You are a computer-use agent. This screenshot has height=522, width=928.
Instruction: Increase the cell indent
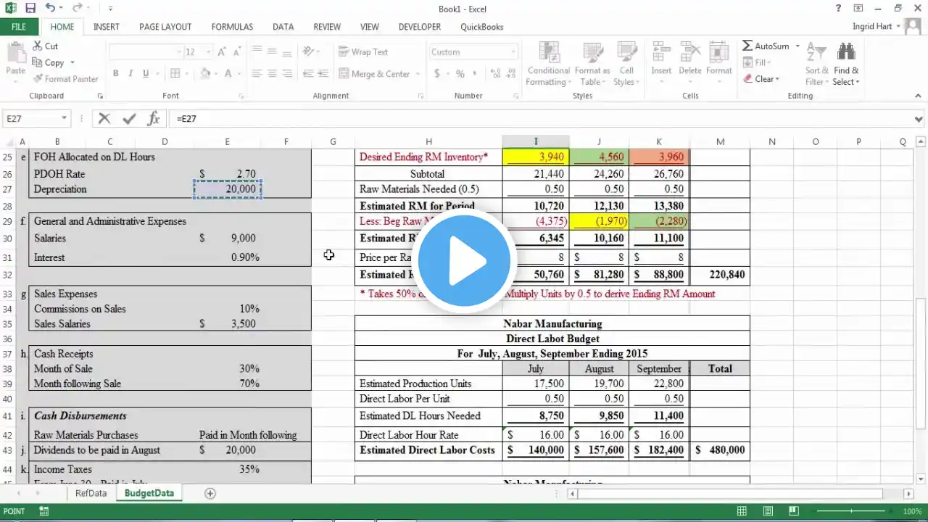pos(323,73)
